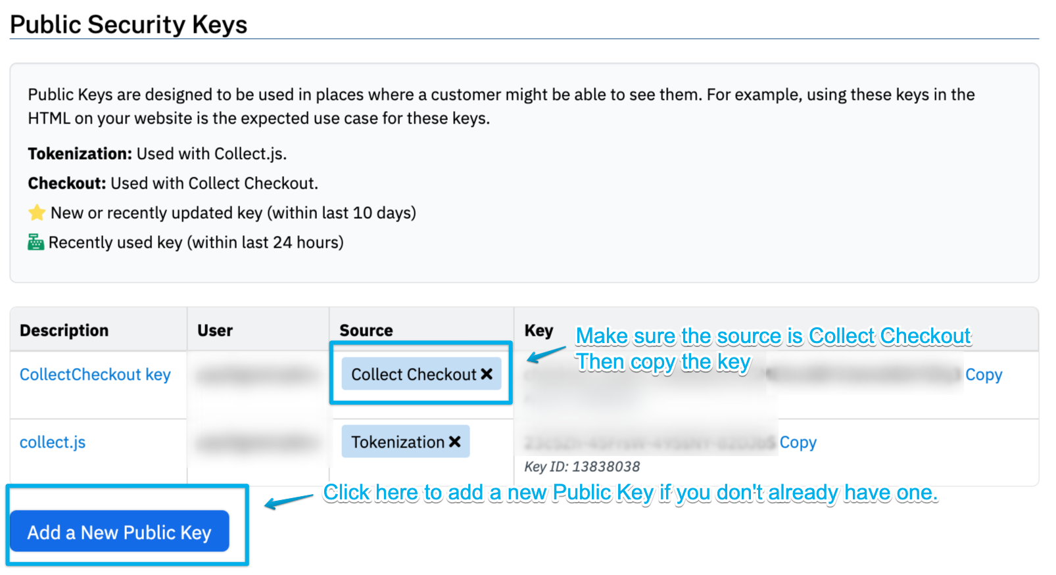Click the Key column header

pos(539,331)
